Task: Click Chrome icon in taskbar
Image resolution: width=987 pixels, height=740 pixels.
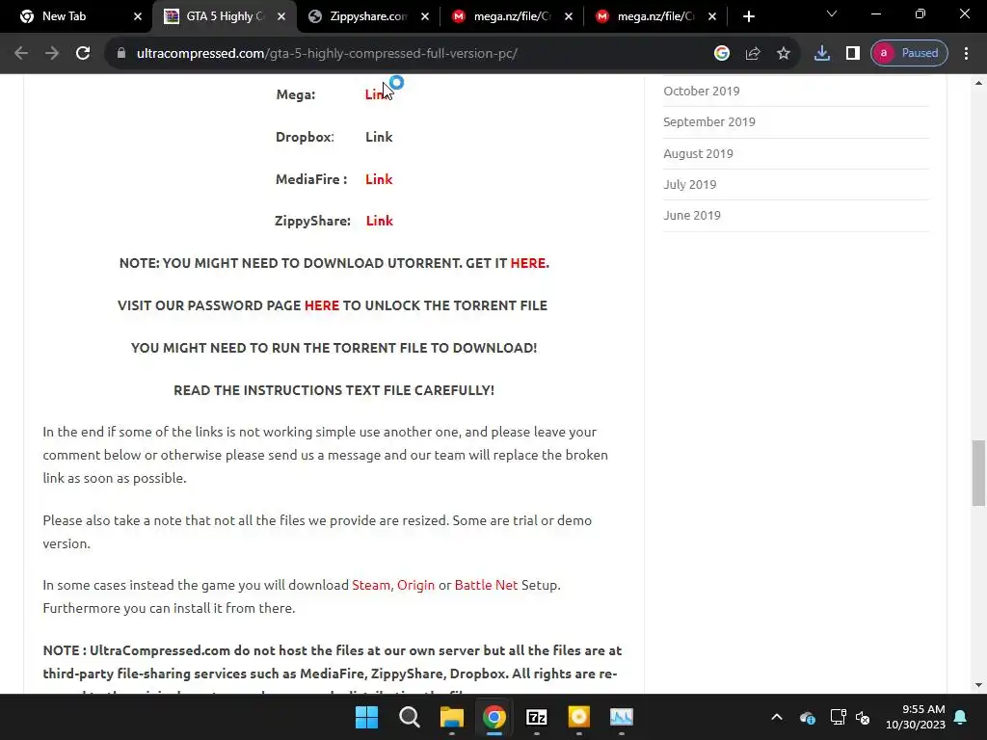Action: [x=494, y=717]
